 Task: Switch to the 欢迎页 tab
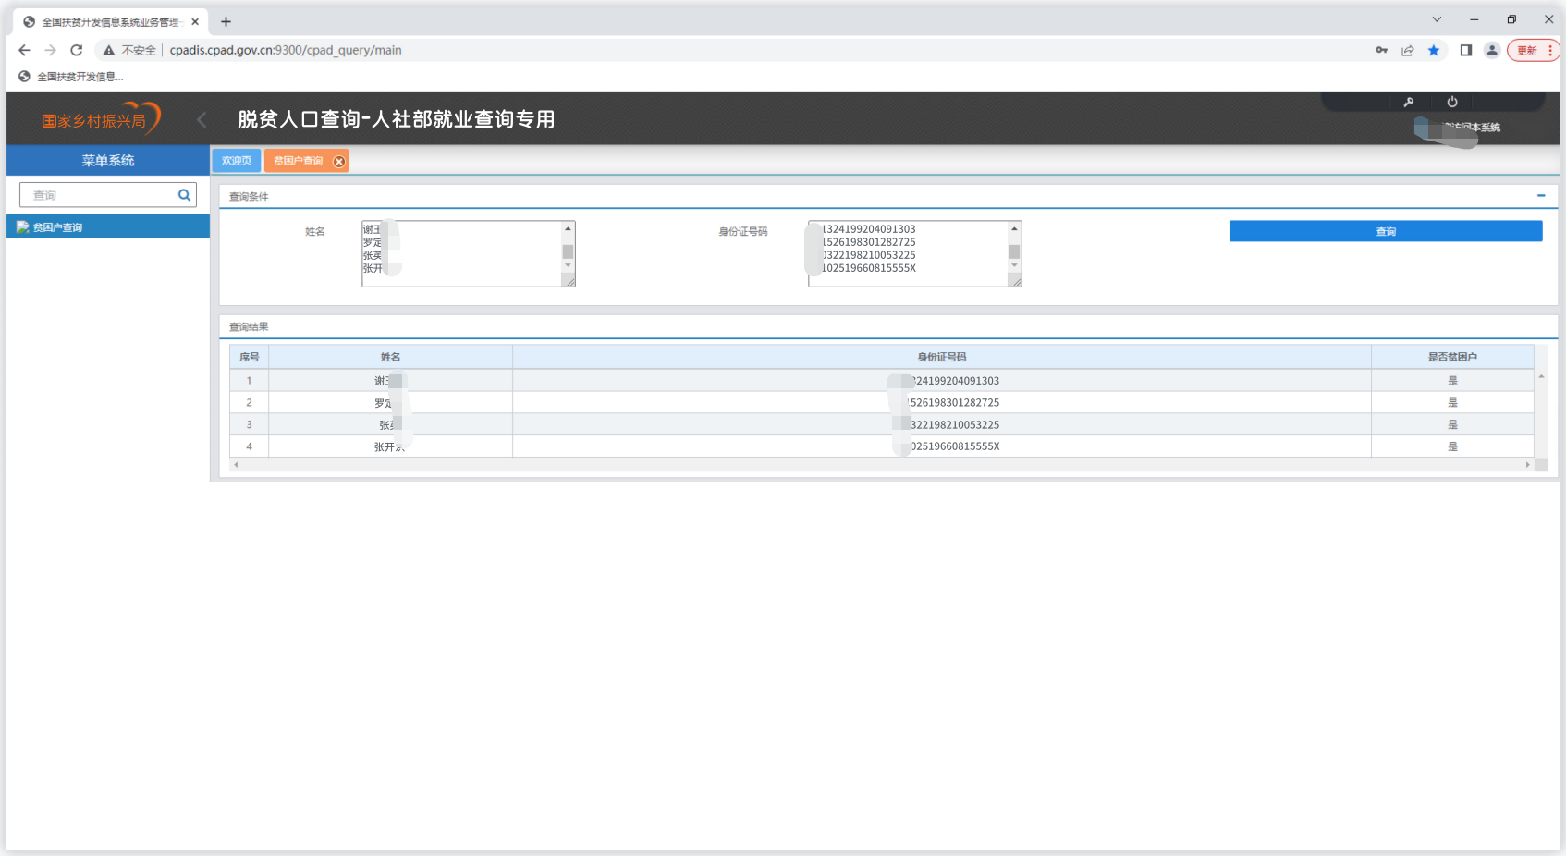tap(237, 161)
